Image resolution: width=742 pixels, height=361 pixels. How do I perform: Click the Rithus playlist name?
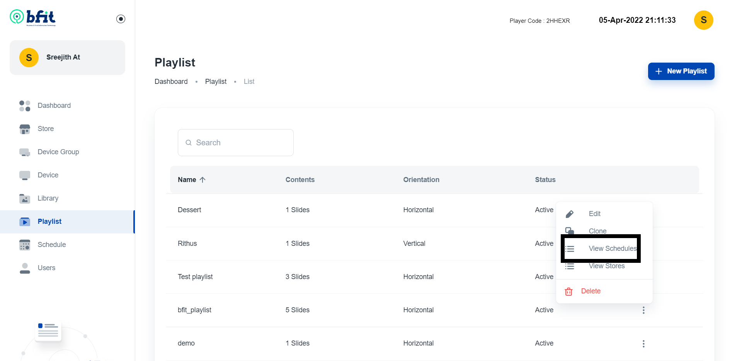coord(187,244)
